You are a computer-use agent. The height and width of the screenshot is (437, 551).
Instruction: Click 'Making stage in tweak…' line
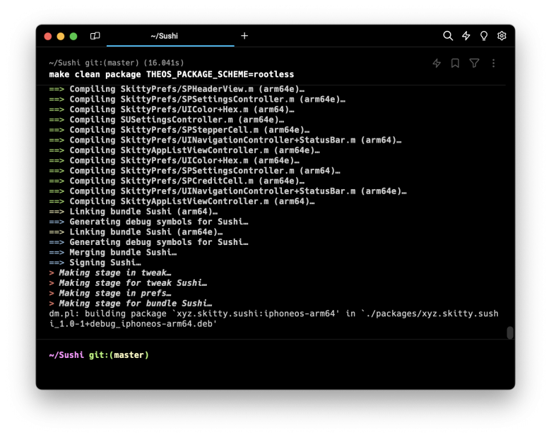click(110, 273)
